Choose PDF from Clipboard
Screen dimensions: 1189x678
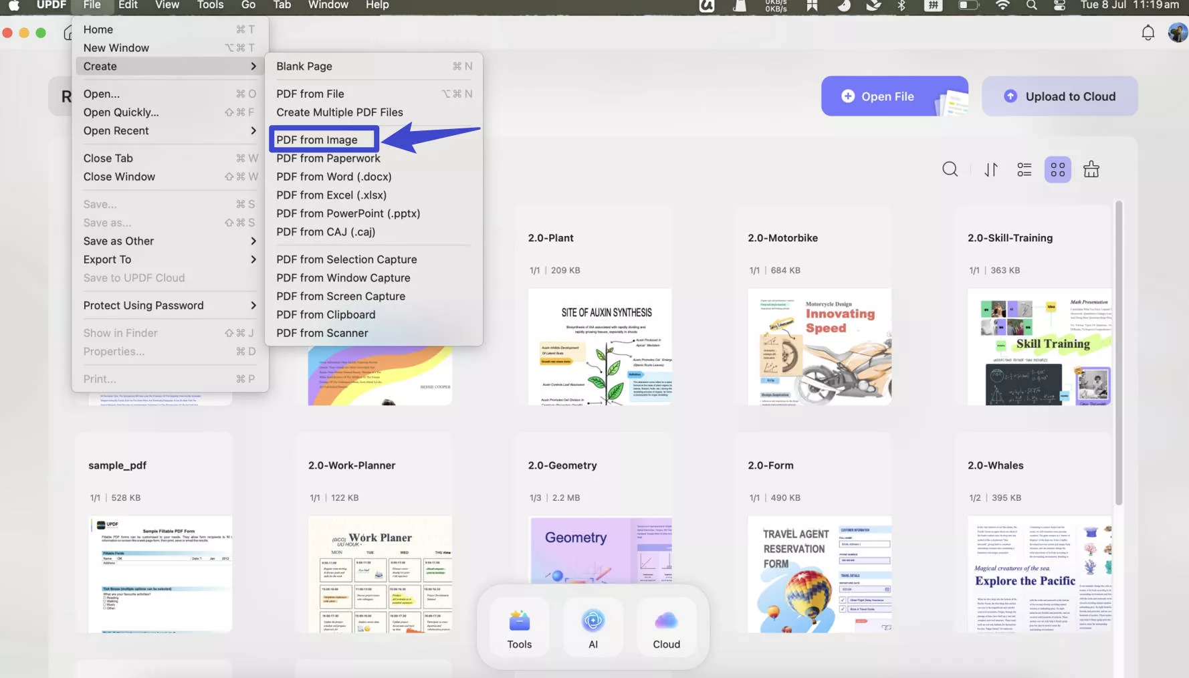pyautogui.click(x=374, y=314)
